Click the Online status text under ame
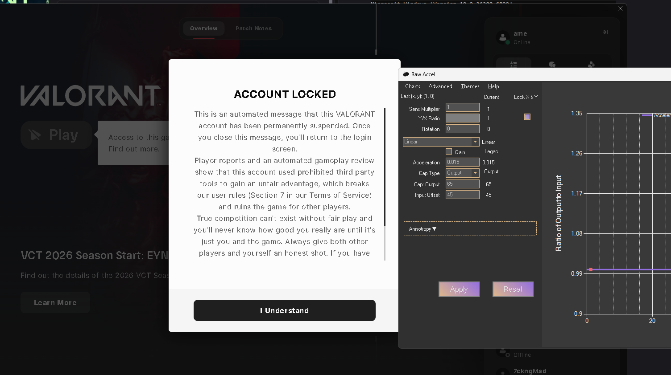Screen dimensions: 671x375 pos(522,42)
